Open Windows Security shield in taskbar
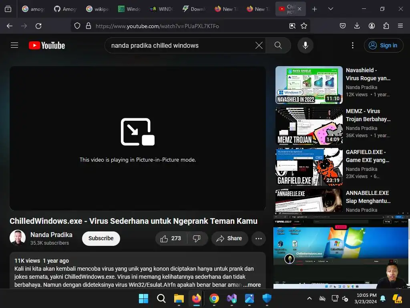410x308 pixels. (x=267, y=298)
